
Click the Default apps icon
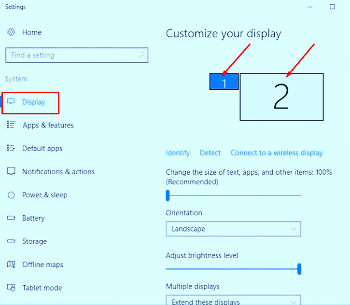pyautogui.click(x=11, y=148)
